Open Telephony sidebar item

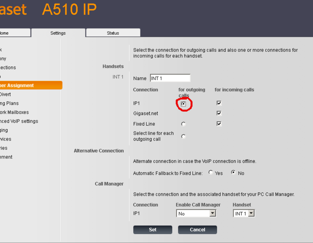3,59
